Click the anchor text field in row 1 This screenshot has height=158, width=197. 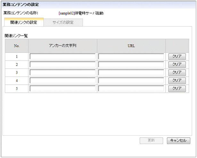62,56
